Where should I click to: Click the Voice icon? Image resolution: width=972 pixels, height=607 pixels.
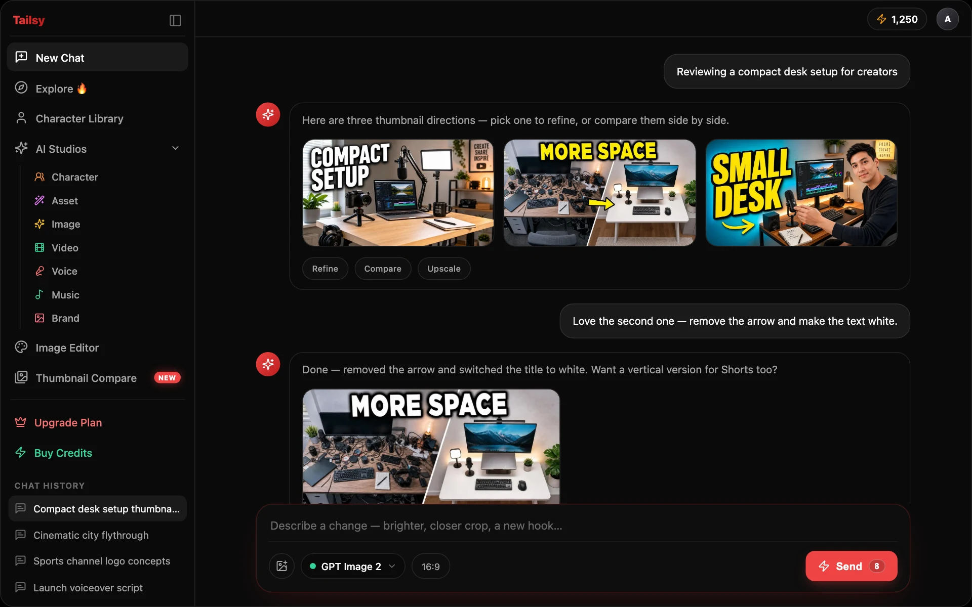pyautogui.click(x=39, y=271)
